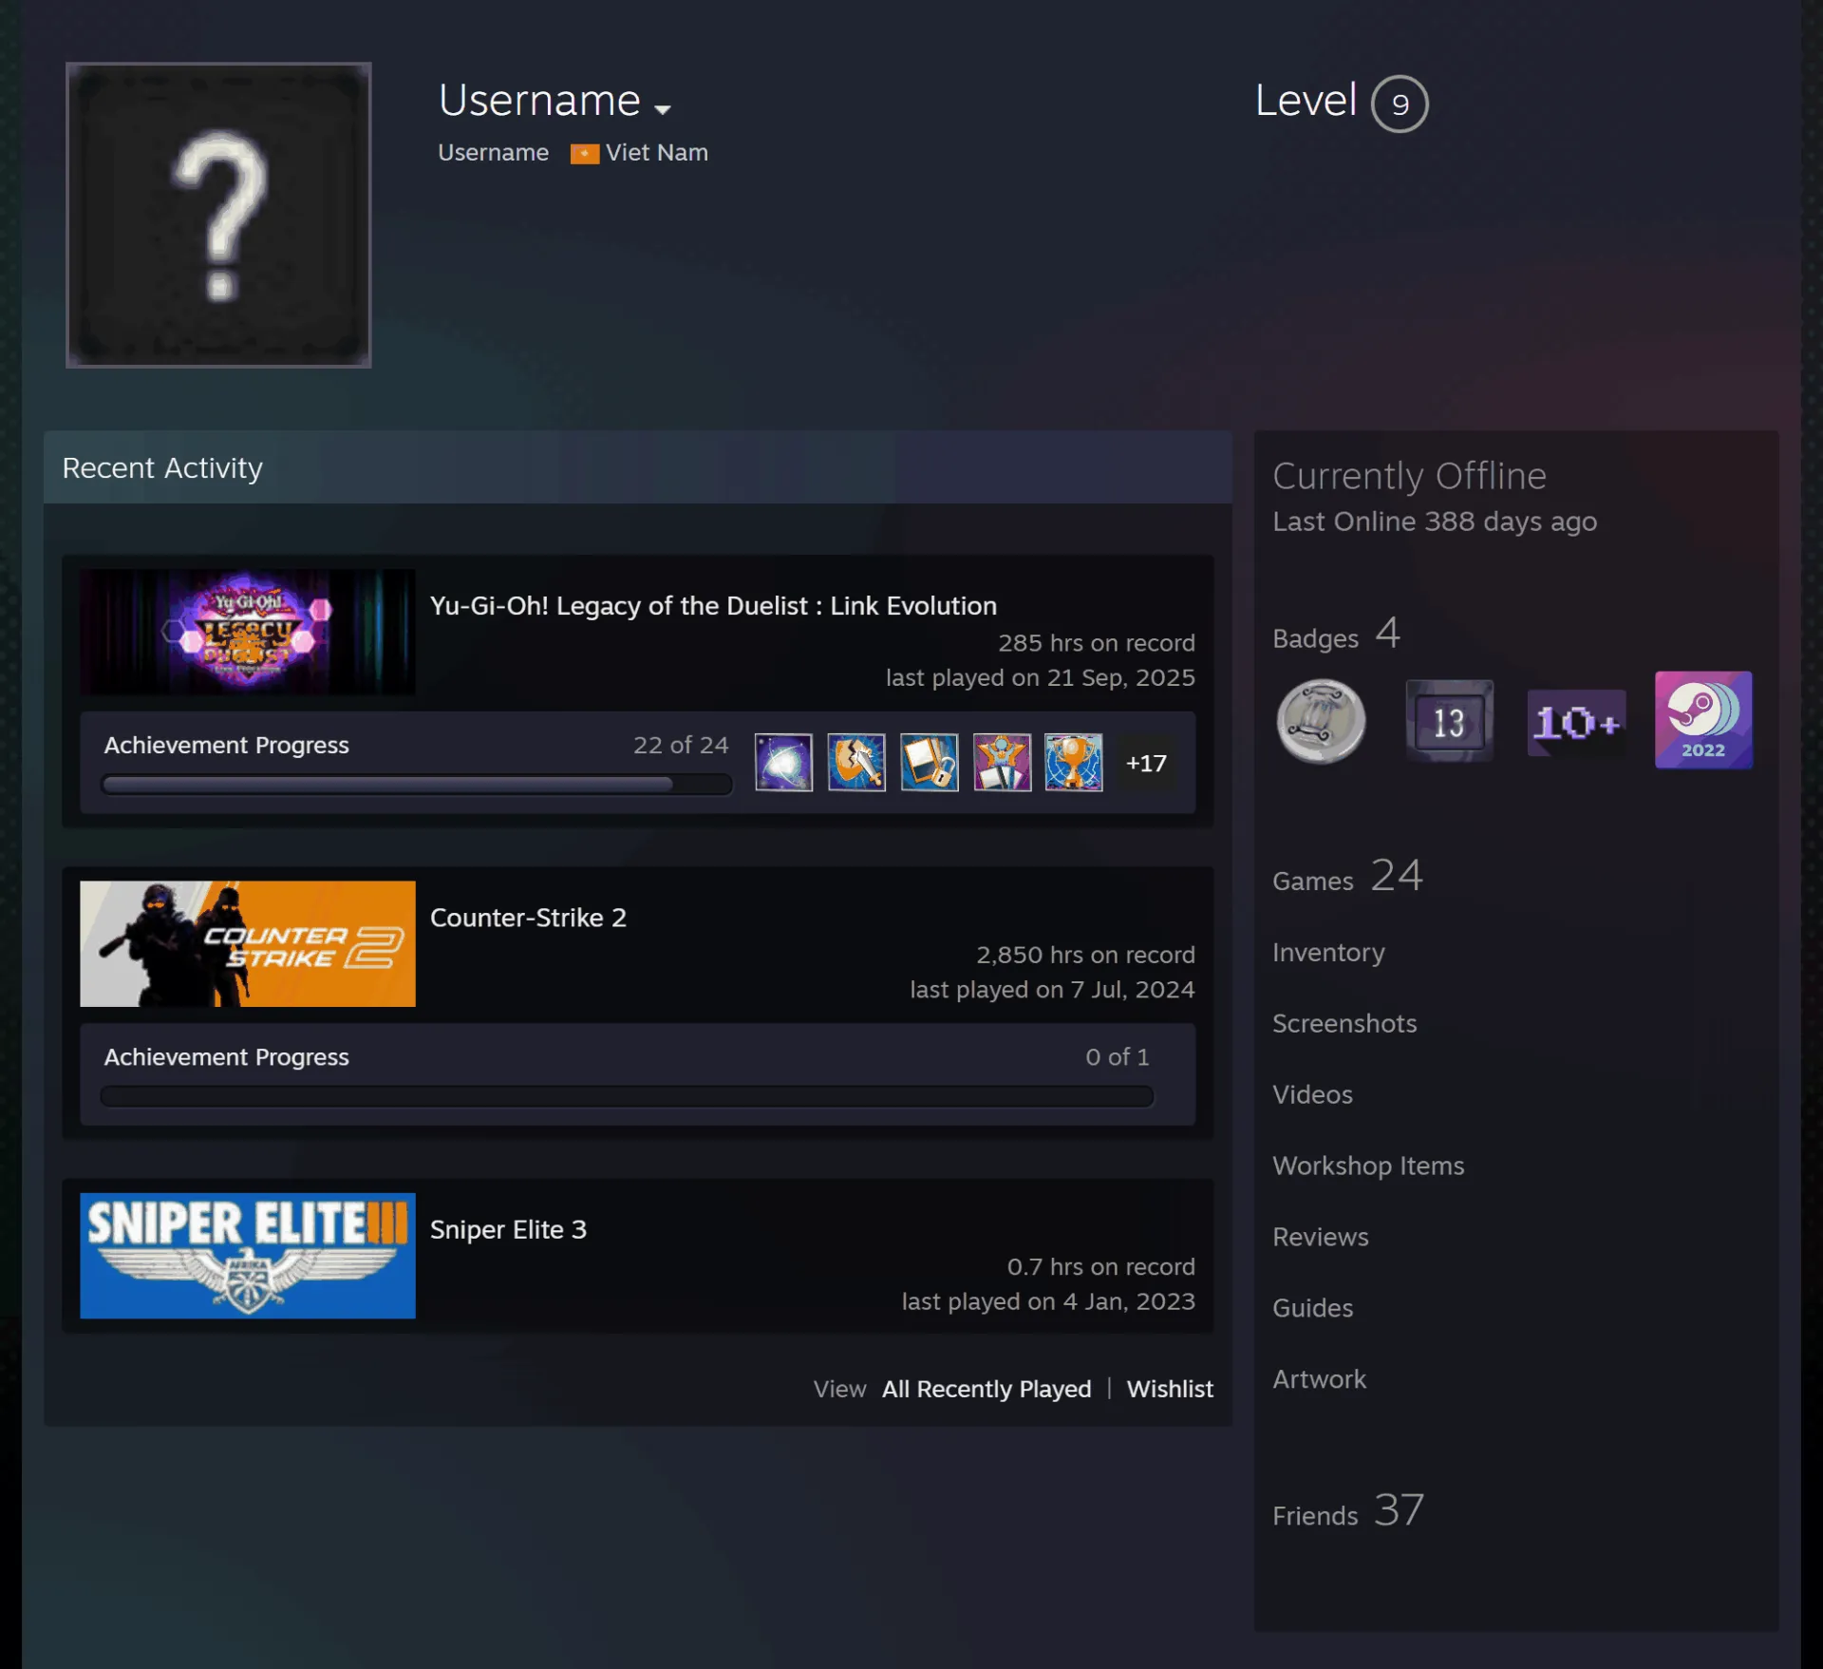Viewport: 1823px width, 1669px height.
Task: Open the Games 24 link
Action: coord(1347,876)
